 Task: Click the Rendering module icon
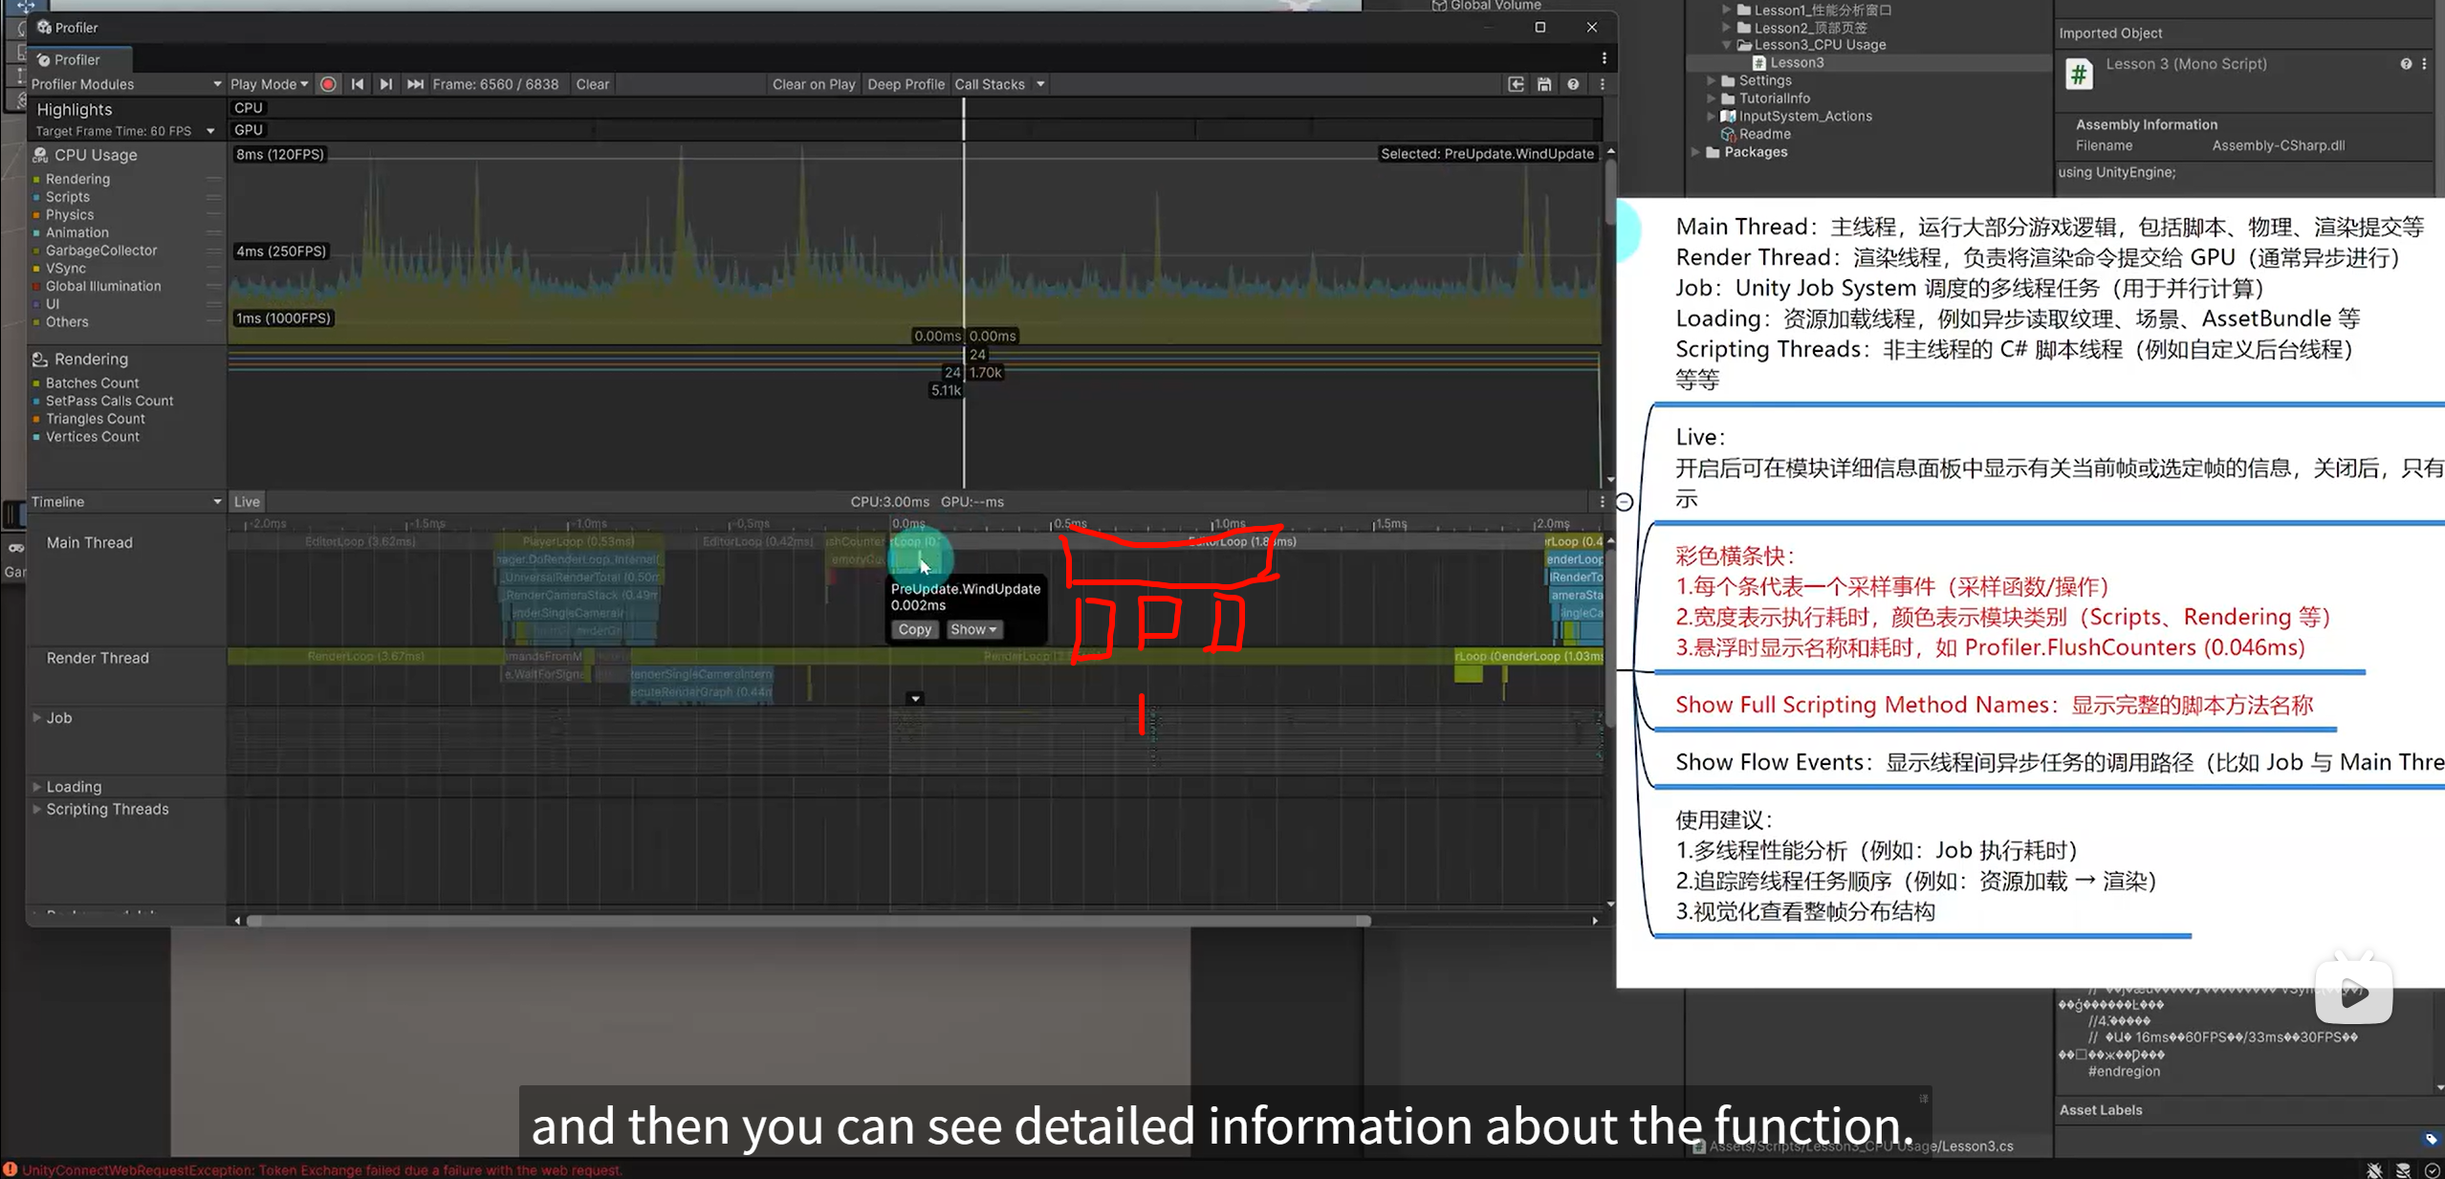pyautogui.click(x=40, y=360)
